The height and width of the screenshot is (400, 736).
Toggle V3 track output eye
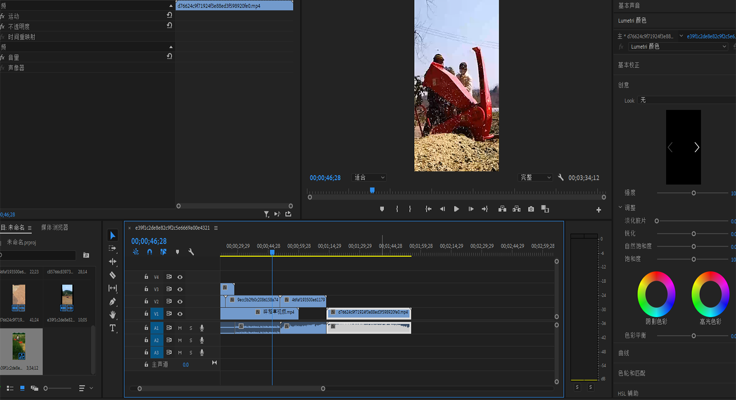(180, 289)
